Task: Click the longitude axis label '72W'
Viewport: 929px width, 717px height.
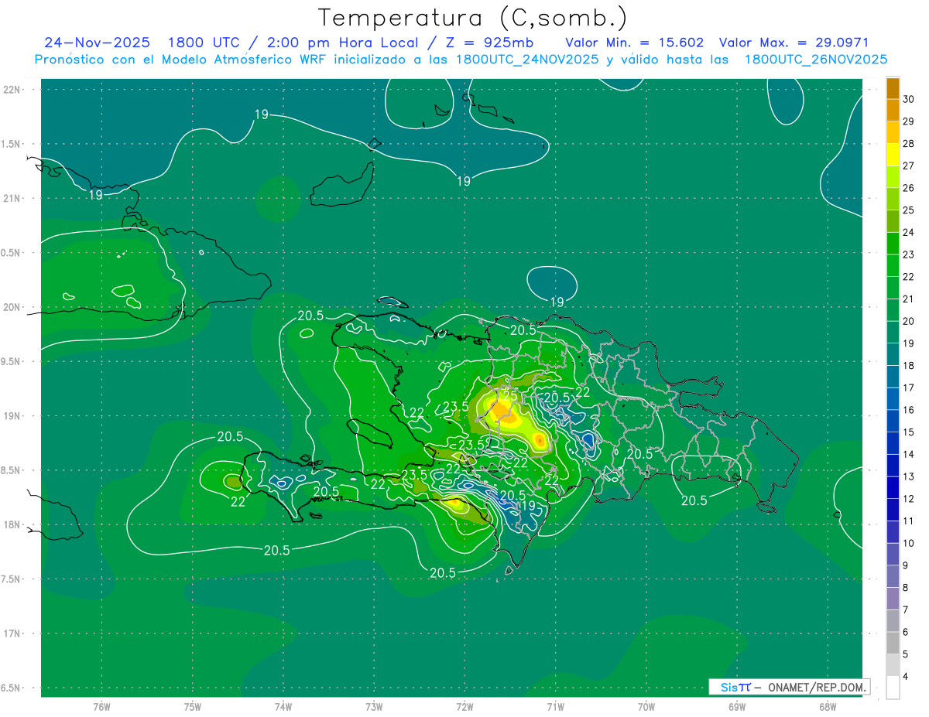Action: coord(464,707)
